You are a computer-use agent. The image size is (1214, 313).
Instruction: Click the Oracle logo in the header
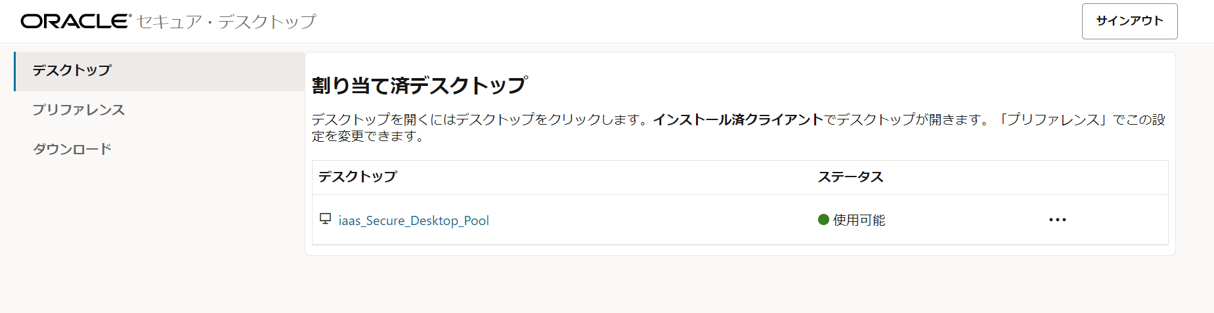coord(76,21)
